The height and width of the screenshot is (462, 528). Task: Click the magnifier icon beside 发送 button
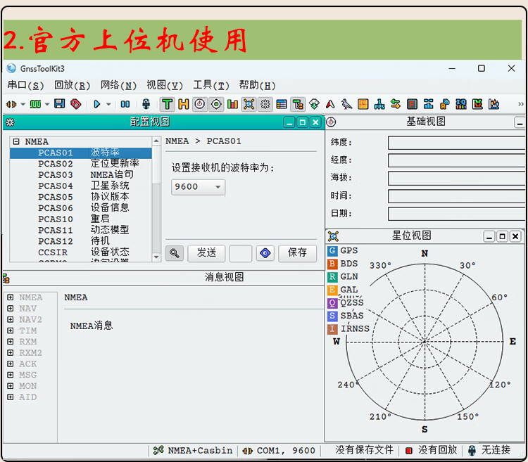point(175,252)
